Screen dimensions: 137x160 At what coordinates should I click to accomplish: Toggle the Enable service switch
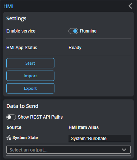pyautogui.click(x=73, y=31)
